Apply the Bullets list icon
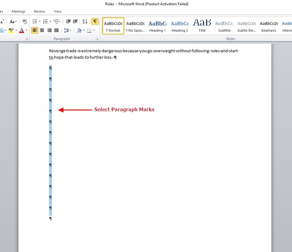The image size is (292, 252). point(35,22)
